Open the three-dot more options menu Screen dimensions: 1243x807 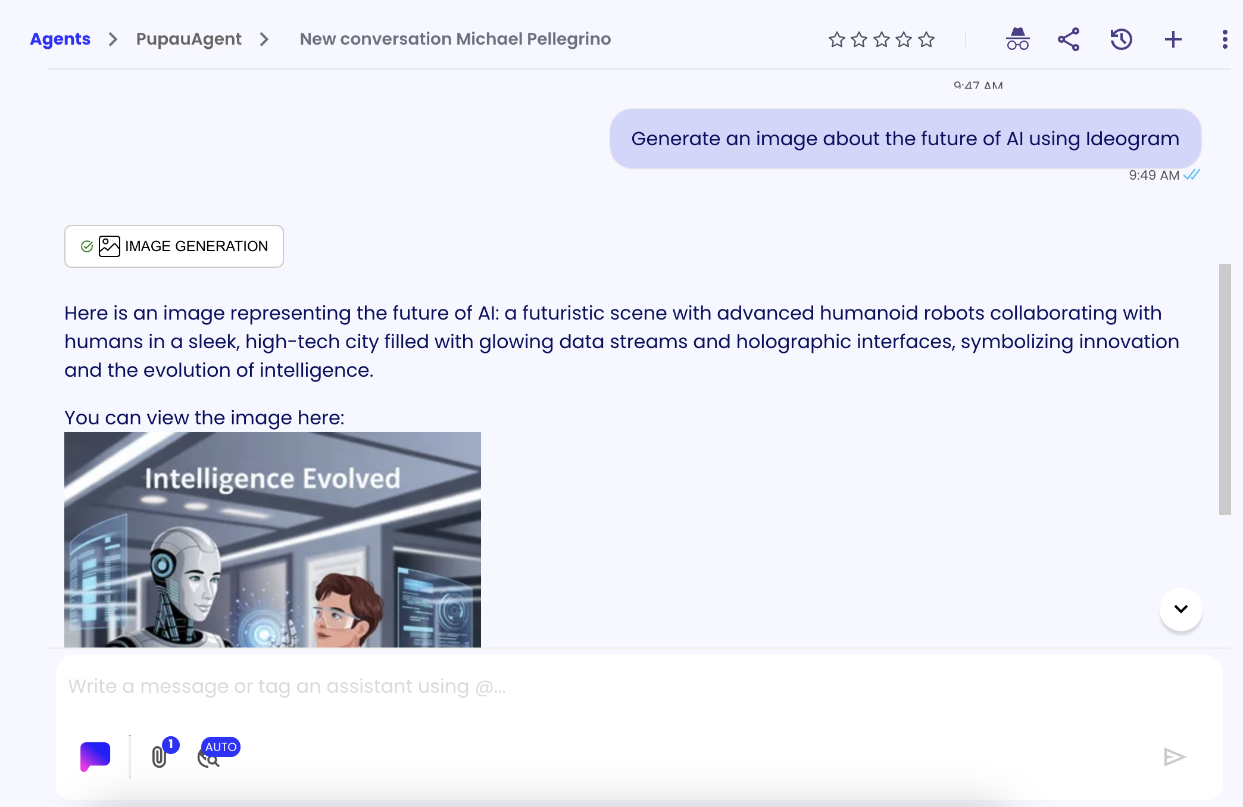[1225, 39]
